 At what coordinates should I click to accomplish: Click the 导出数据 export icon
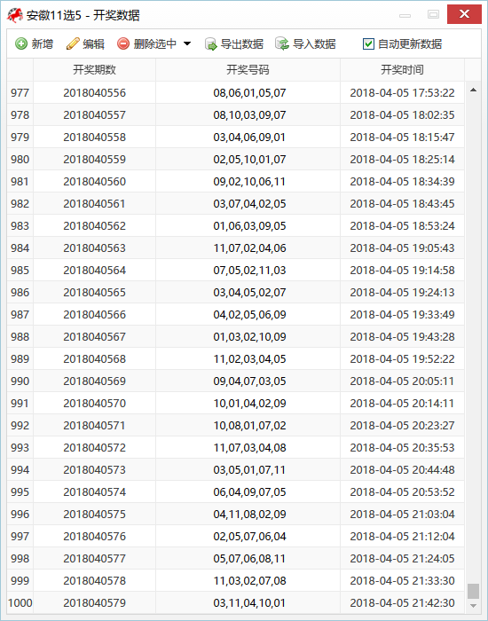pyautogui.click(x=211, y=44)
